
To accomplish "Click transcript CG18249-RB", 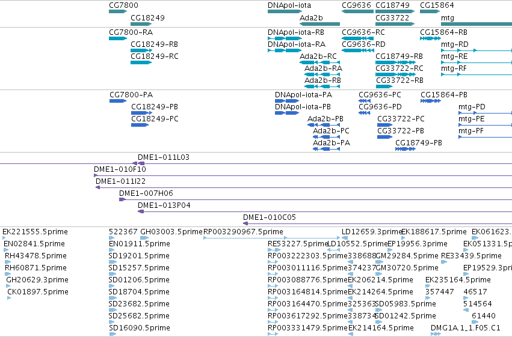I will click(141, 50).
